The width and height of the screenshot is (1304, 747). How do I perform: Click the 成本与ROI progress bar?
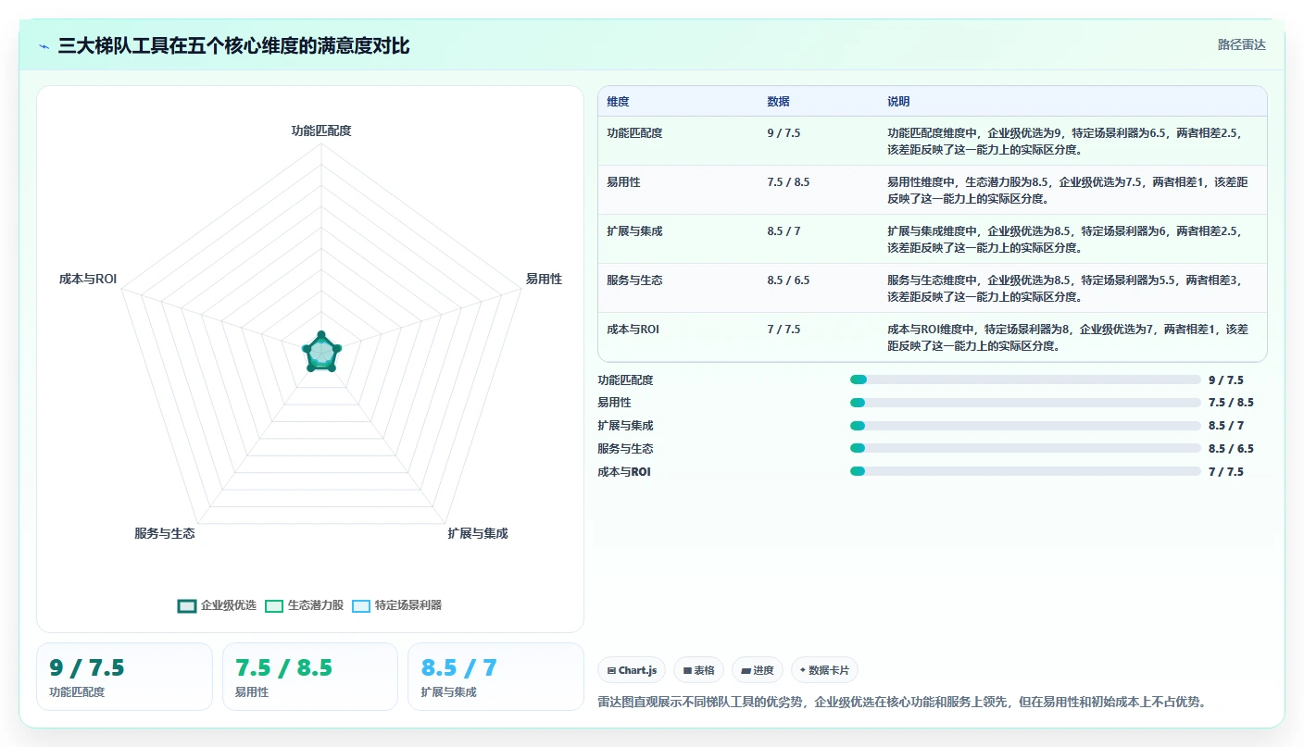(x=1025, y=471)
